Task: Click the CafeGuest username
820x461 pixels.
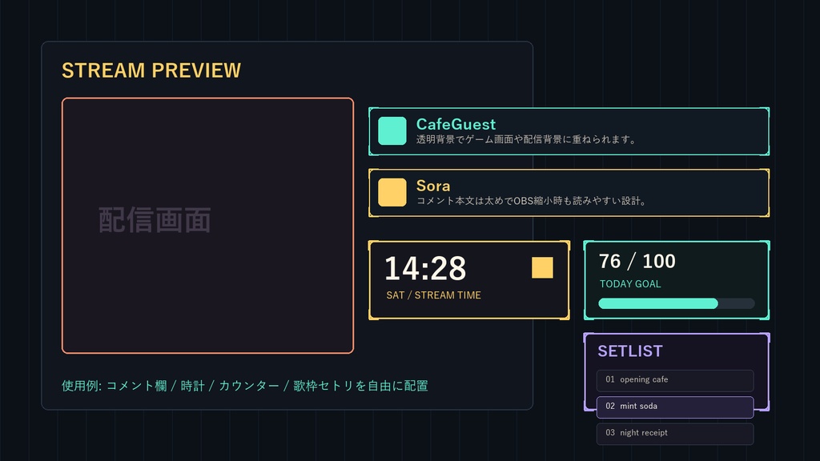Action: (456, 124)
